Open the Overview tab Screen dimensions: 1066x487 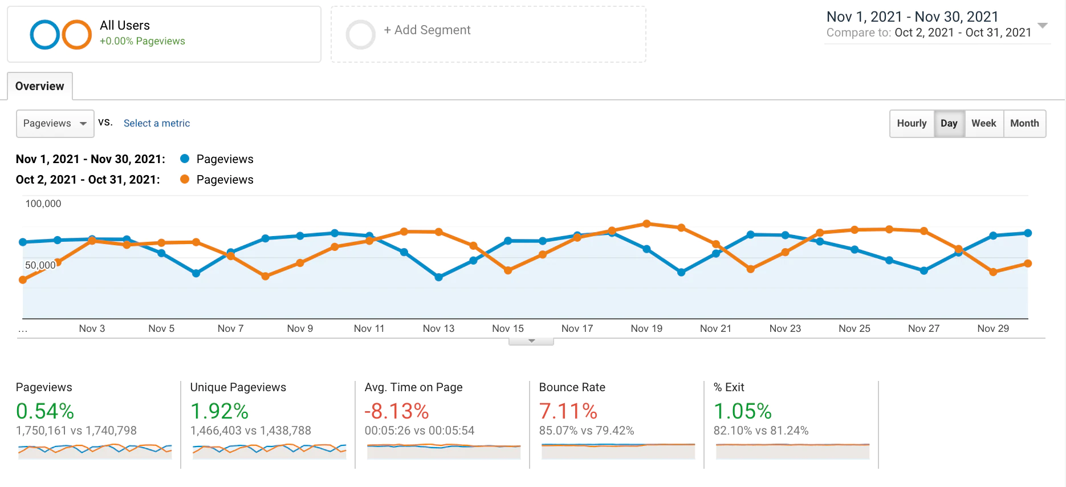[x=40, y=86]
